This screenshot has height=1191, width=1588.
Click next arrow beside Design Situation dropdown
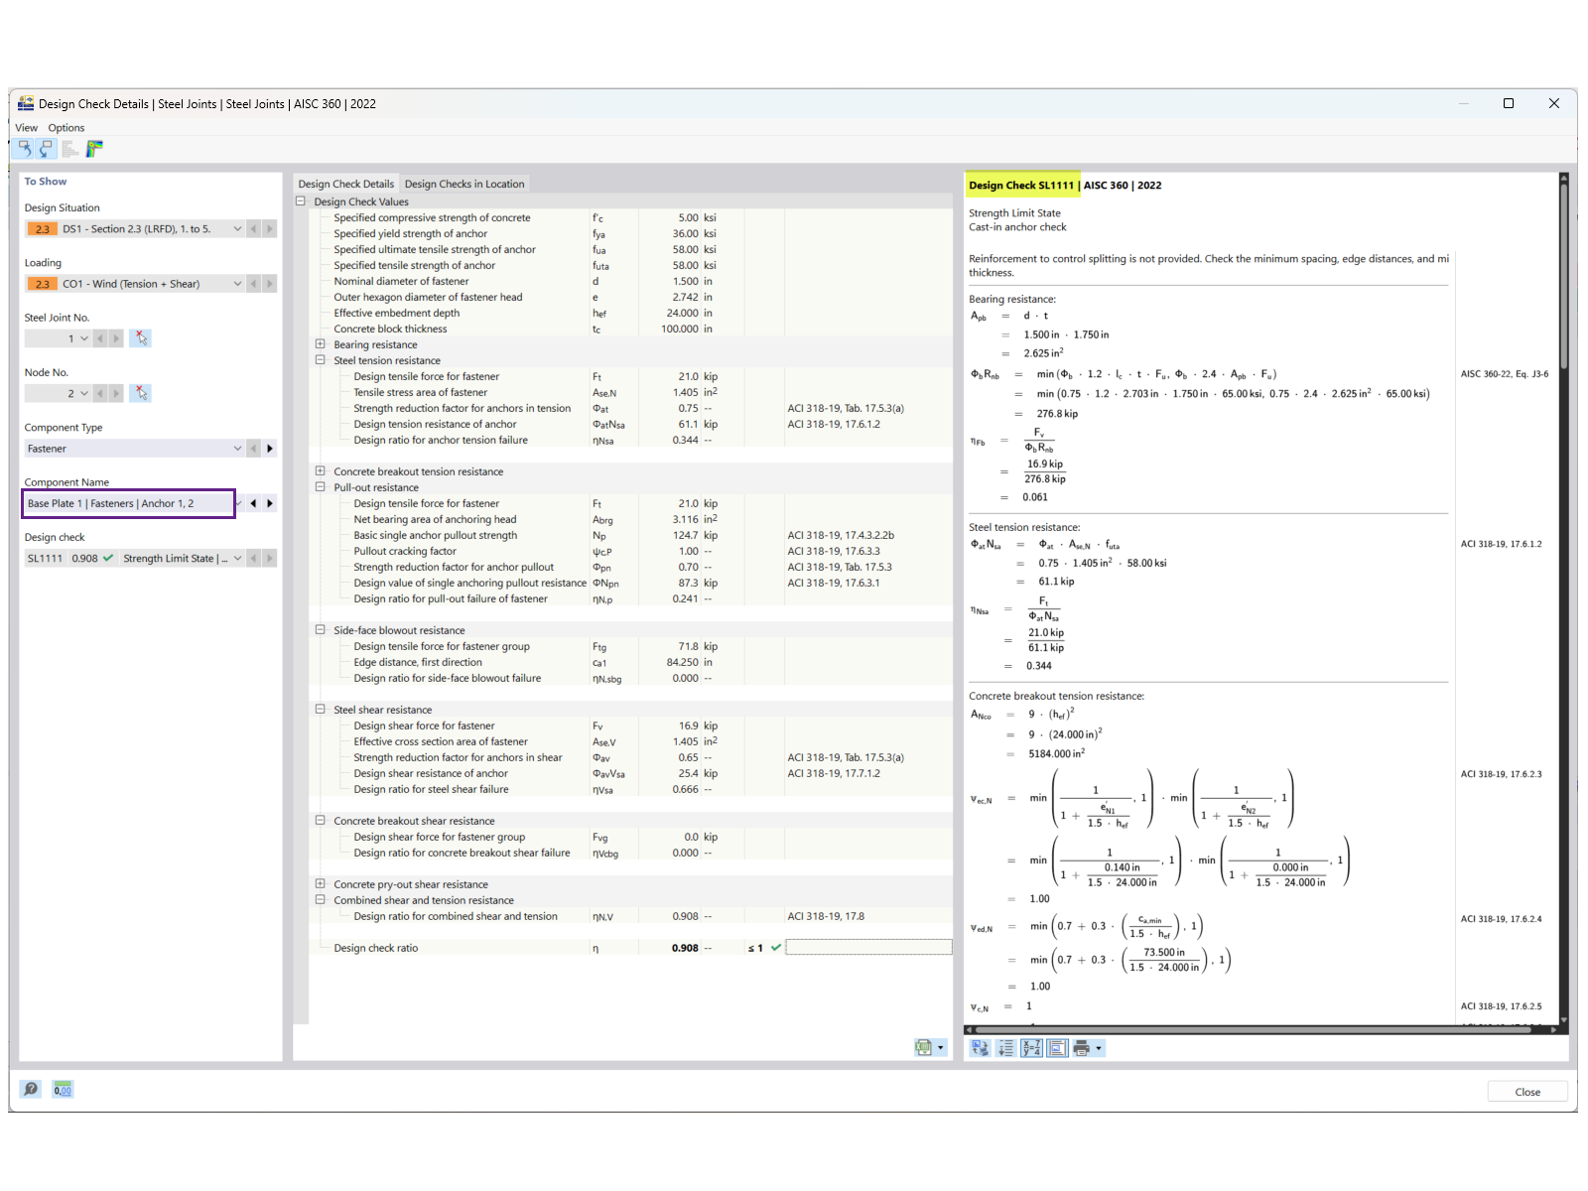[x=270, y=229]
